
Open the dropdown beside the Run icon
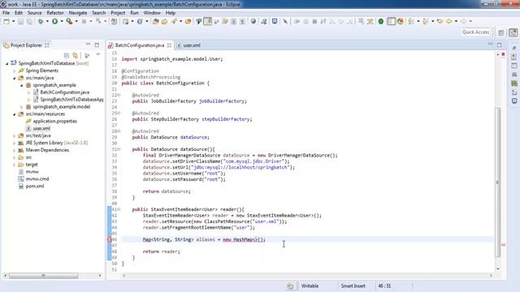click(62, 22)
